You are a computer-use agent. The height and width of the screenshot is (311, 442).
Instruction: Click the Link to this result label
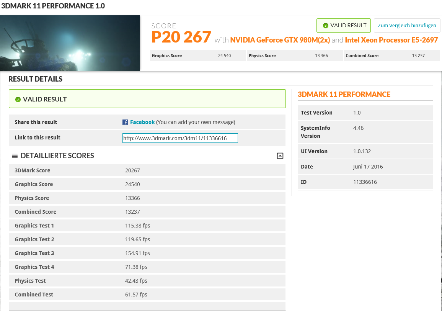tap(38, 137)
